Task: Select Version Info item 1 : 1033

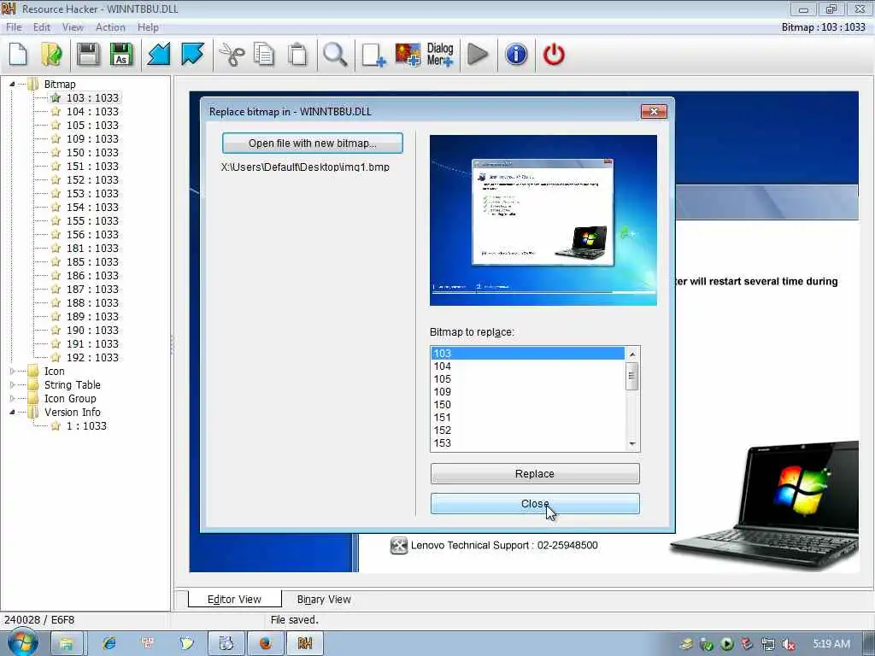Action: pos(86,425)
